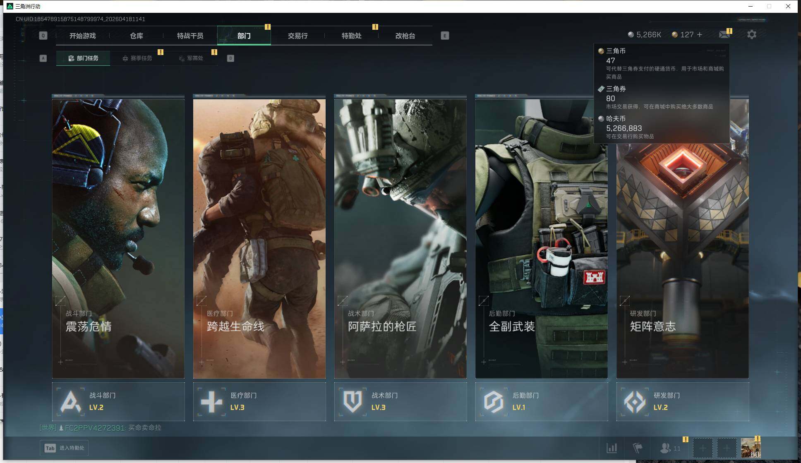Open the 震荡危情 combat department card
801x463 pixels.
(x=118, y=238)
